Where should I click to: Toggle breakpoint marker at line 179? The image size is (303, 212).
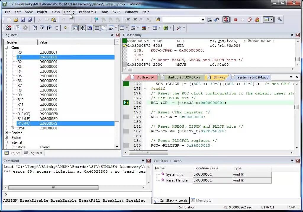[x=126, y=117]
